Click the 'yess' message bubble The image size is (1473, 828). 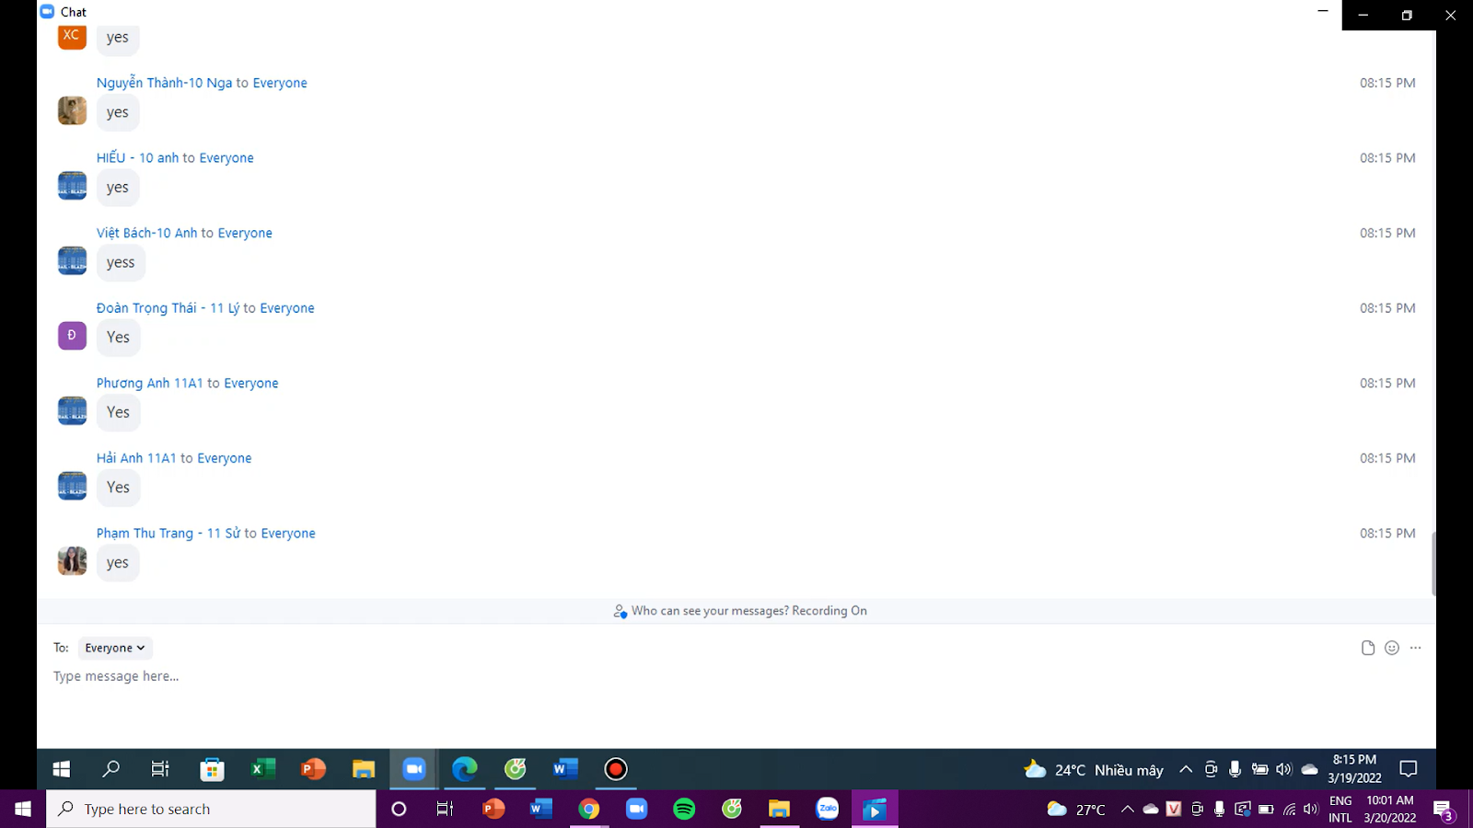pyautogui.click(x=121, y=262)
